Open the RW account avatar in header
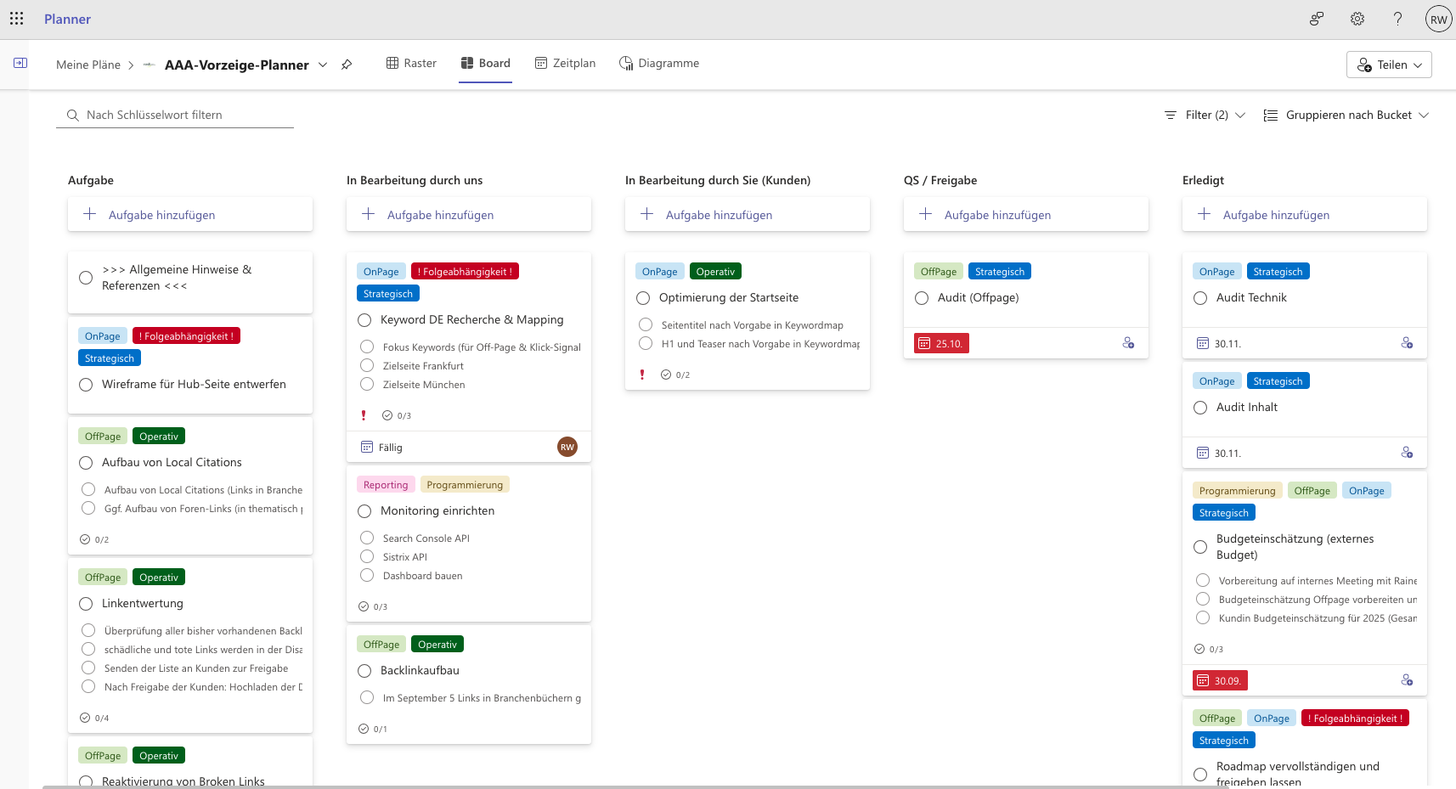The height and width of the screenshot is (789, 1456). pyautogui.click(x=1438, y=20)
